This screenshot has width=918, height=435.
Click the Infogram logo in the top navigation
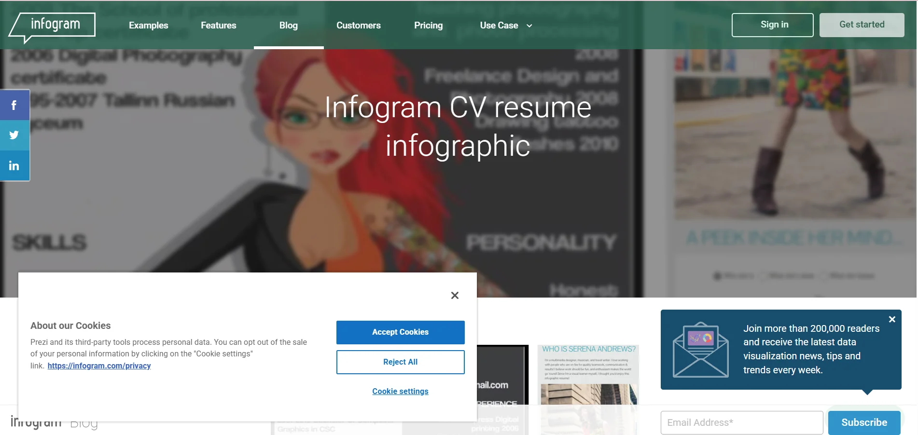[52, 24]
